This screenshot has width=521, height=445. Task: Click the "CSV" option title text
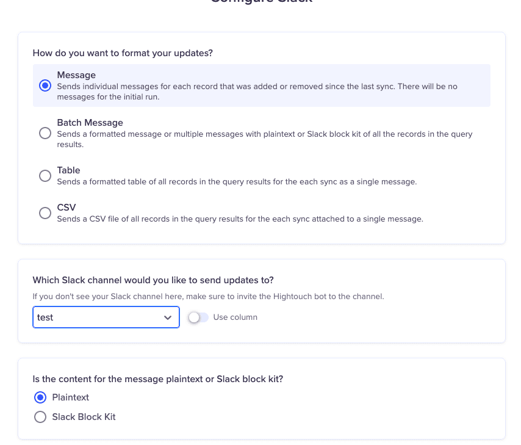(66, 208)
